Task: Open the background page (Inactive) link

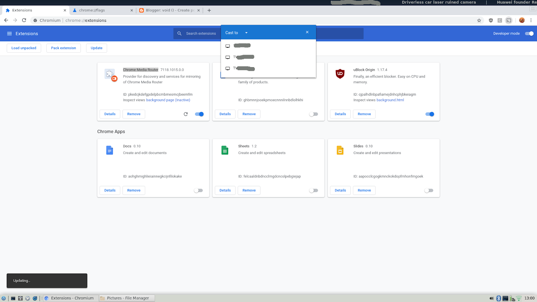Action: pos(168,100)
